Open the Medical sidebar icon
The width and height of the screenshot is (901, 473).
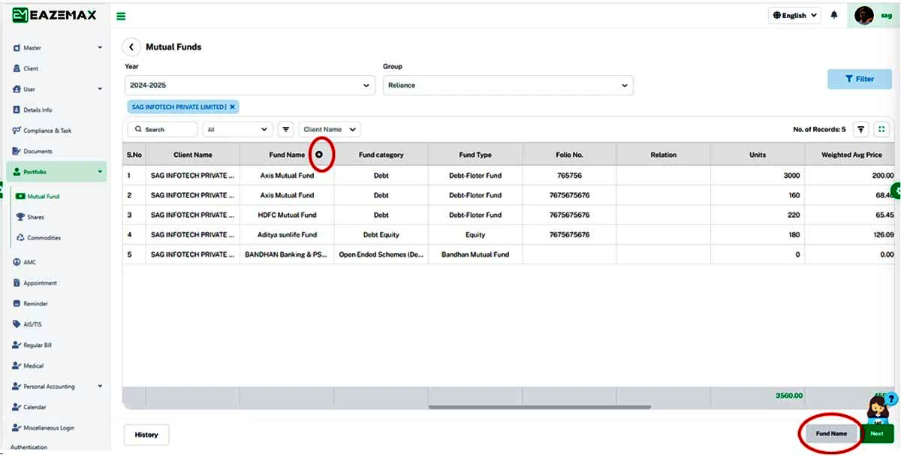pos(17,366)
